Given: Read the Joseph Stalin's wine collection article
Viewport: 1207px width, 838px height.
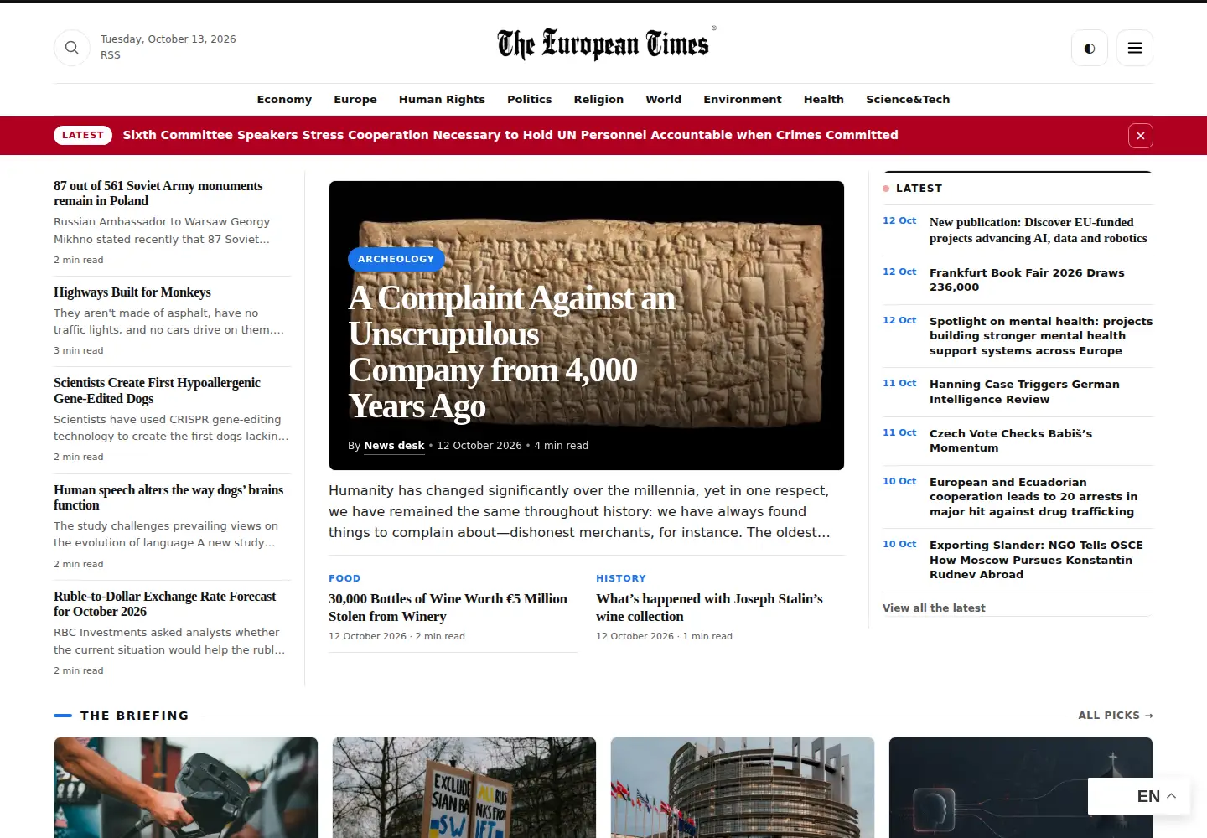Looking at the screenshot, I should click(x=709, y=608).
